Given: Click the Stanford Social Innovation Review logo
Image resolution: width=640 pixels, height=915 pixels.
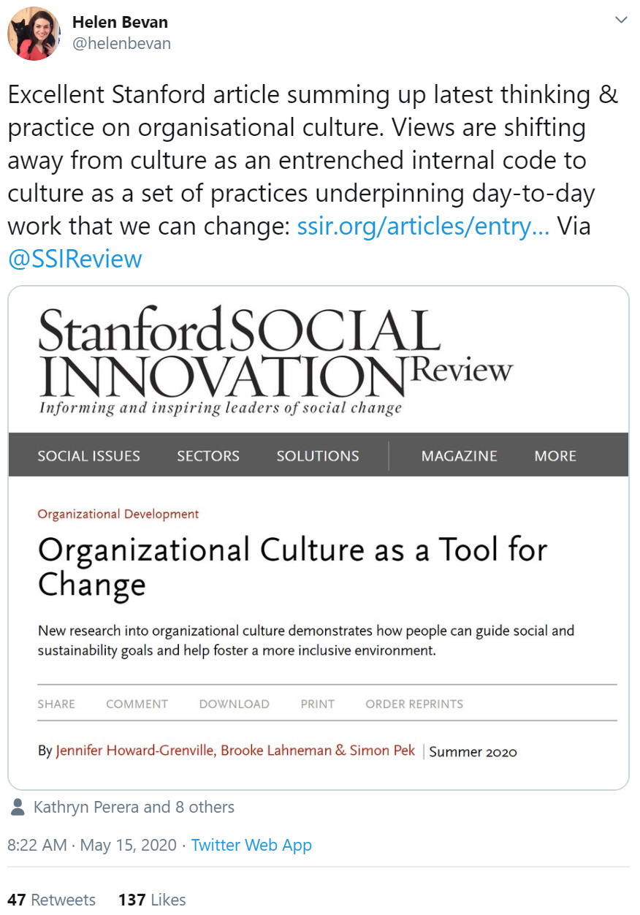Looking at the screenshot, I should [275, 361].
